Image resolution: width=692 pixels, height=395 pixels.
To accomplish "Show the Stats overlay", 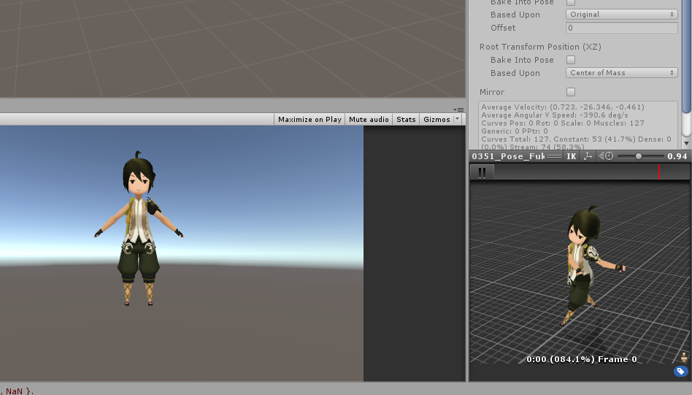I will [x=406, y=119].
